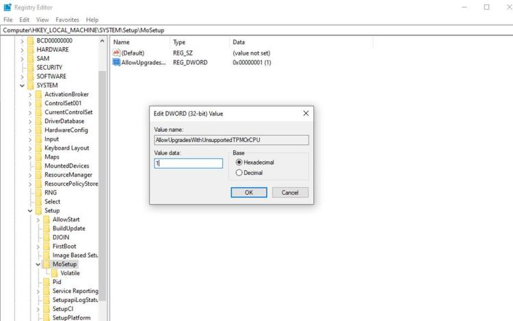Screen dimensions: 513x321
Task: Click the ControlSet001 folder icon
Action: pyautogui.click(x=38, y=103)
